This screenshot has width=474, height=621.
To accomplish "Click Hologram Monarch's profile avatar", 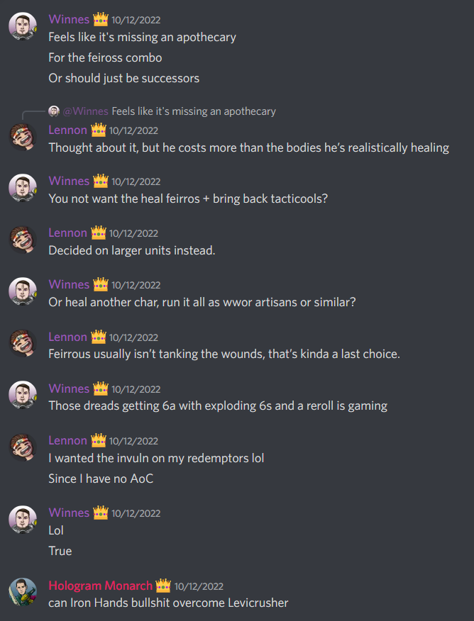I will click(x=23, y=592).
